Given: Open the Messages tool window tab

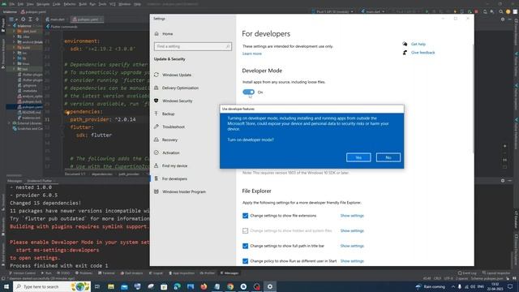Looking at the screenshot, I should click(229, 273).
